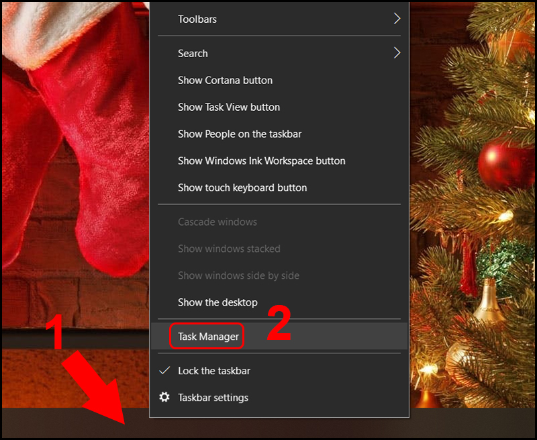Click the gear icon beside Taskbar settings
Viewport: 537px width, 440px height.
(x=164, y=397)
